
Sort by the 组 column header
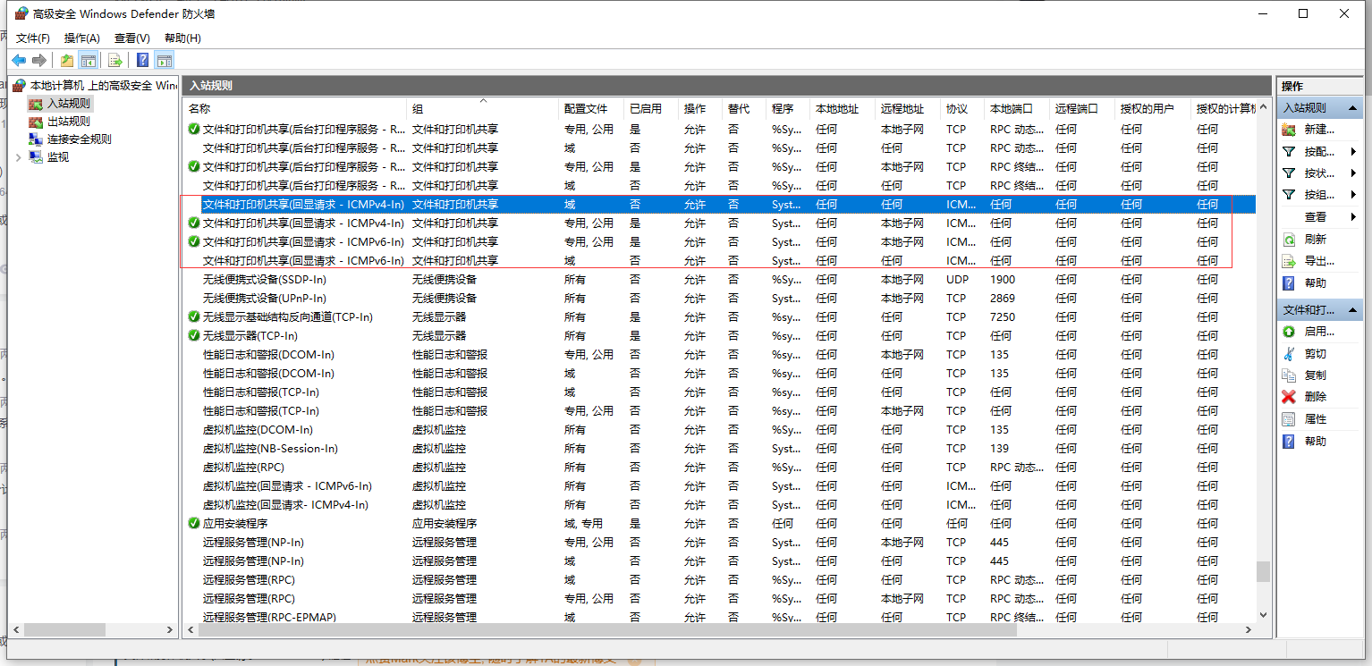point(483,109)
